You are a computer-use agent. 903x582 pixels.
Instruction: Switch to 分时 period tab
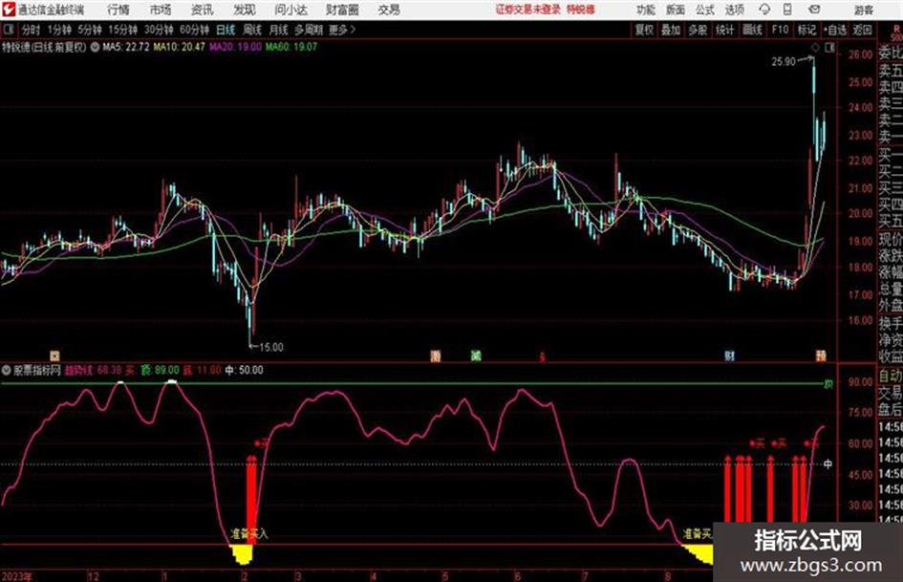tap(32, 30)
